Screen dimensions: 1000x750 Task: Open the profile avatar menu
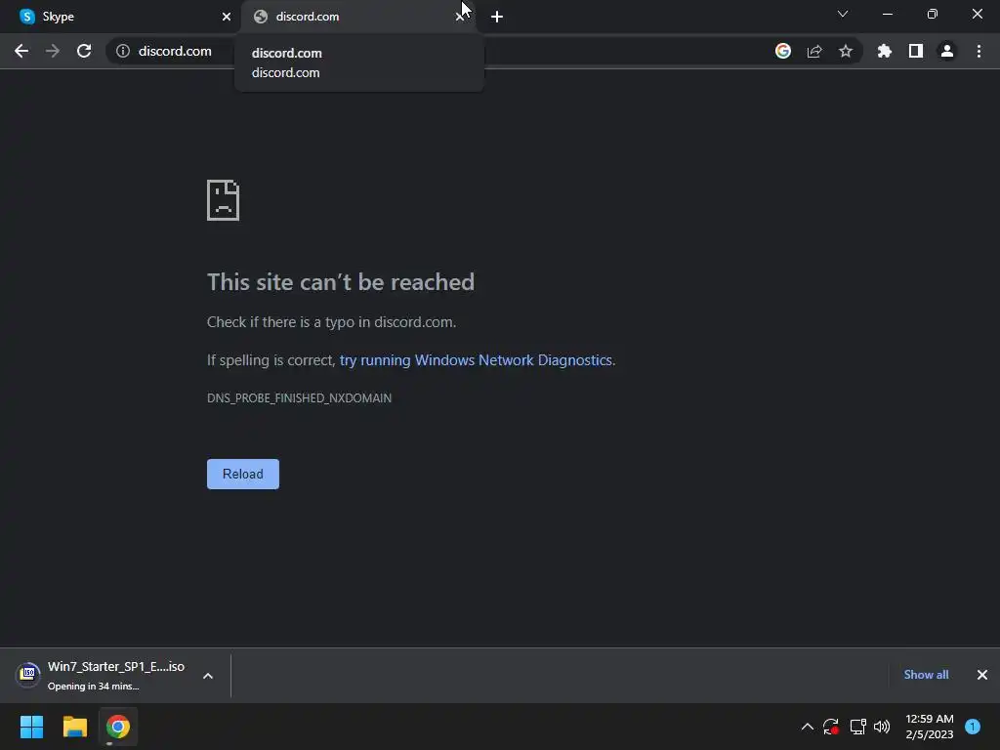[947, 51]
